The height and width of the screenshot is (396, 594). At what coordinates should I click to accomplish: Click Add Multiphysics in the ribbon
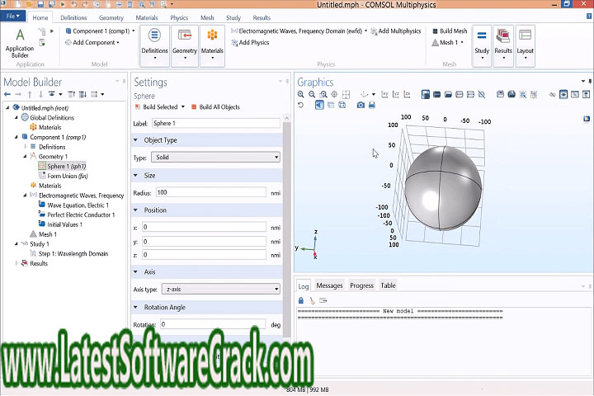(x=395, y=31)
